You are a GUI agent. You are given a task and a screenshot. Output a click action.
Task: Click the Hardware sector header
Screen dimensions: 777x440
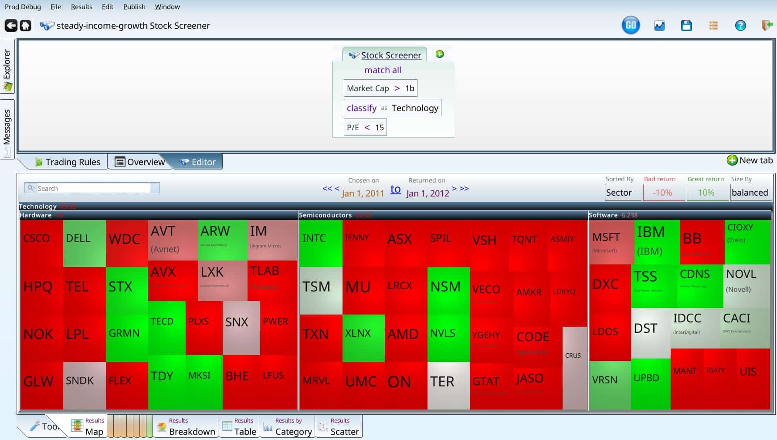click(x=159, y=215)
